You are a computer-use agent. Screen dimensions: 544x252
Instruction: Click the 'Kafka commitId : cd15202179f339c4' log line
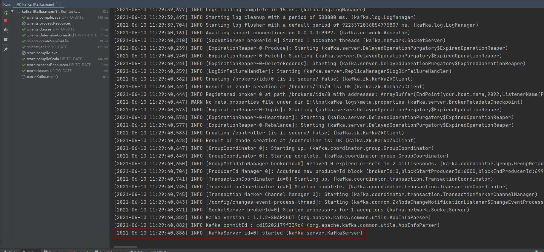[x=277, y=225]
